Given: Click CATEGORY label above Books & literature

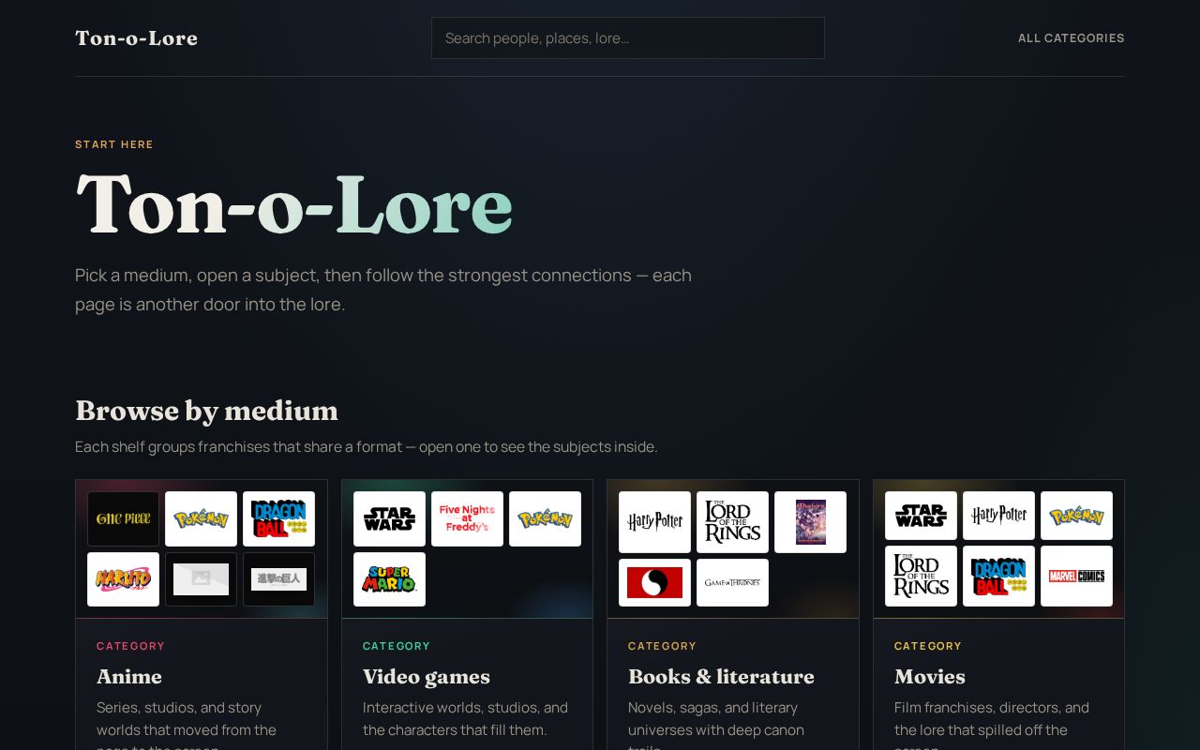Looking at the screenshot, I should point(662,646).
